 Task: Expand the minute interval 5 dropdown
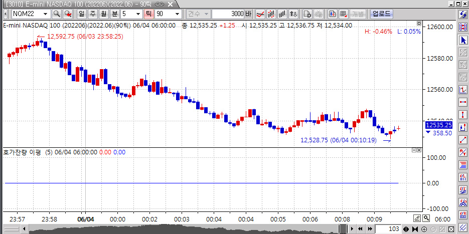click(138, 14)
